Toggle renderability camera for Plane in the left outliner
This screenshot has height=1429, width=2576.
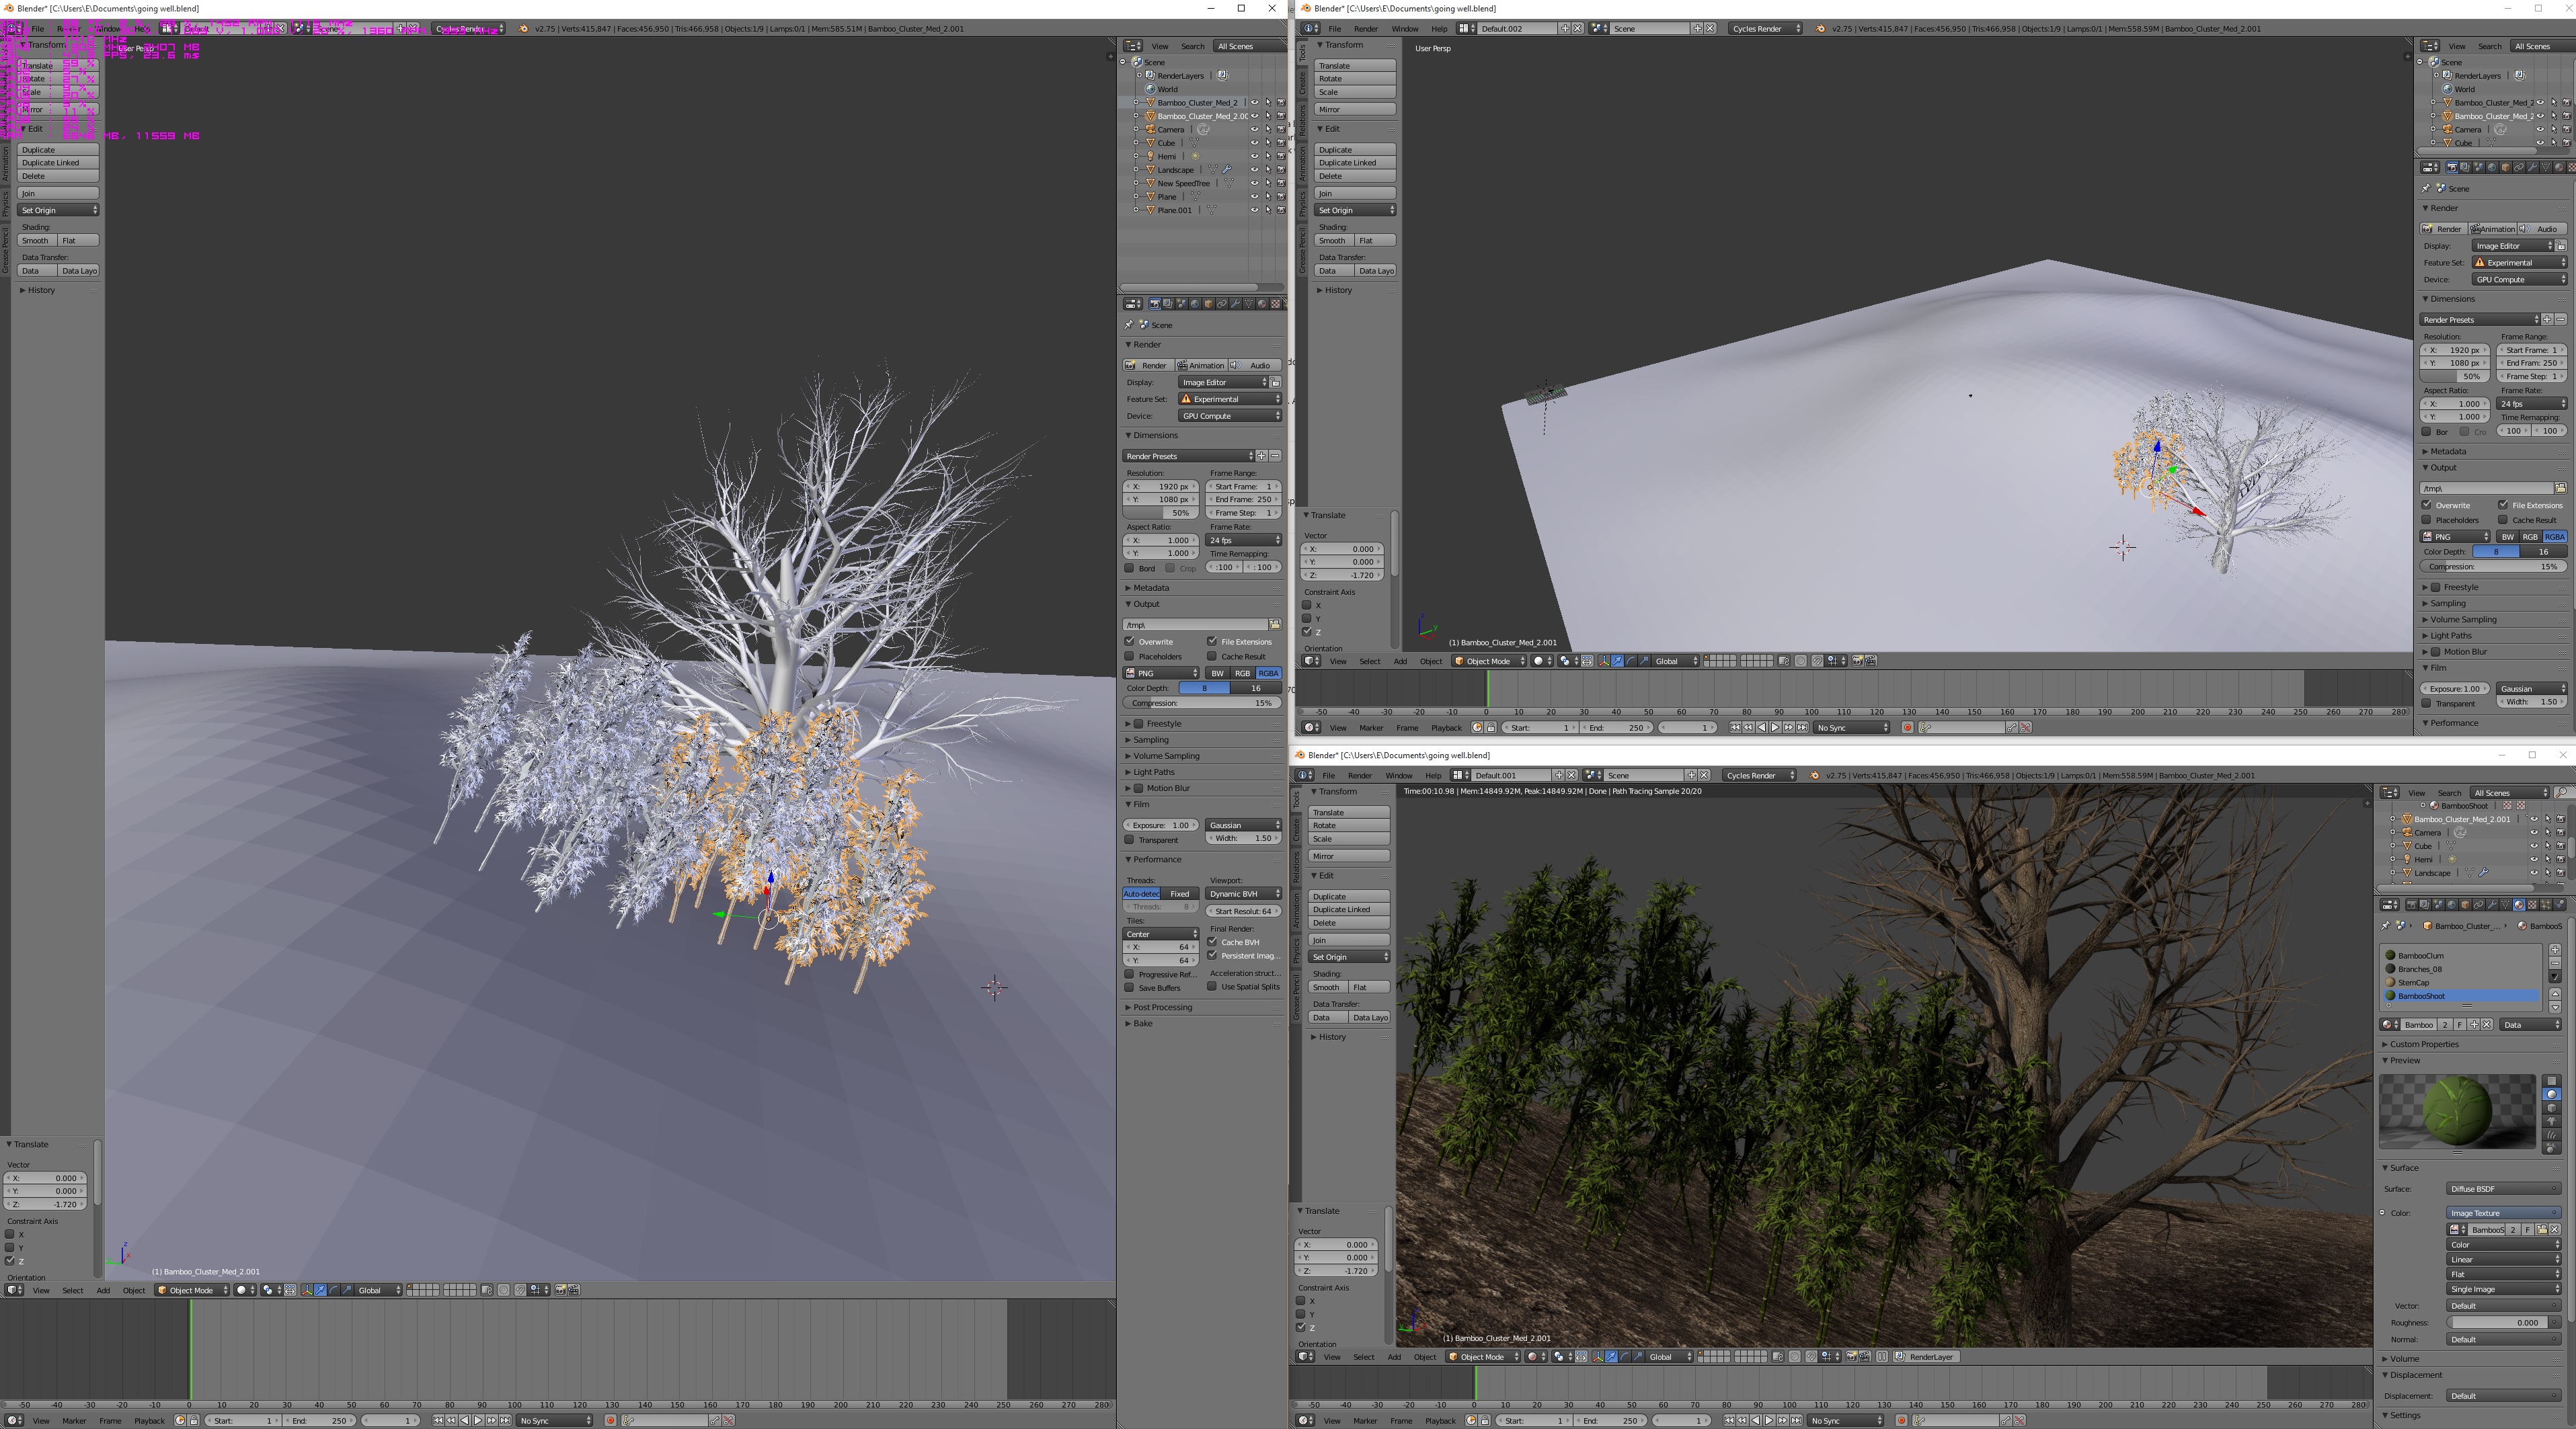click(1281, 197)
